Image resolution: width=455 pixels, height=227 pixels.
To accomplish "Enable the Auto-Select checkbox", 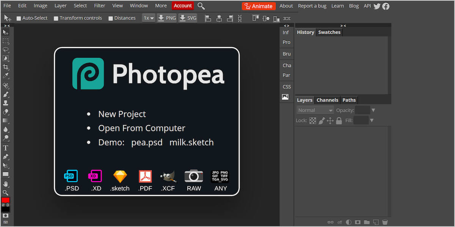I will click(19, 18).
